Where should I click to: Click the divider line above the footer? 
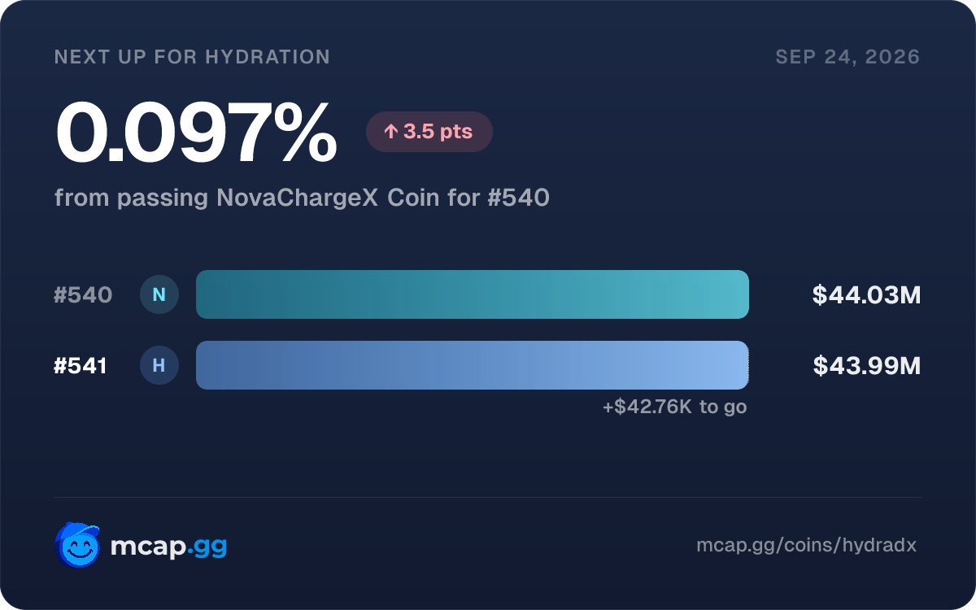[488, 498]
